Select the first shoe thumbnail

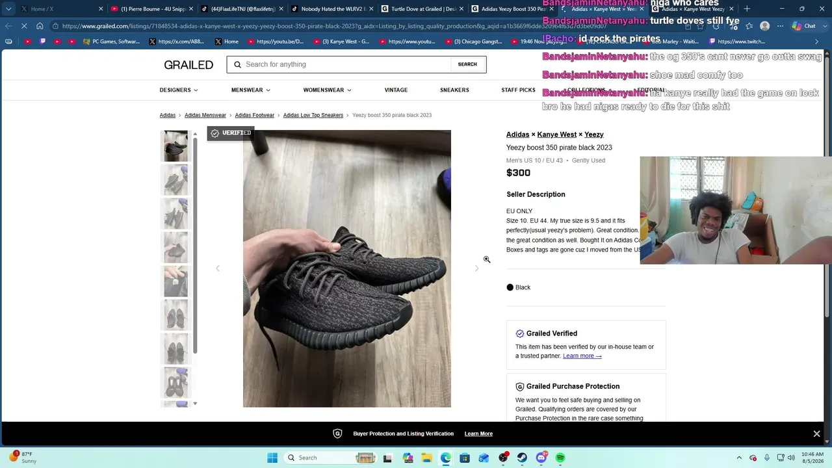point(175,146)
